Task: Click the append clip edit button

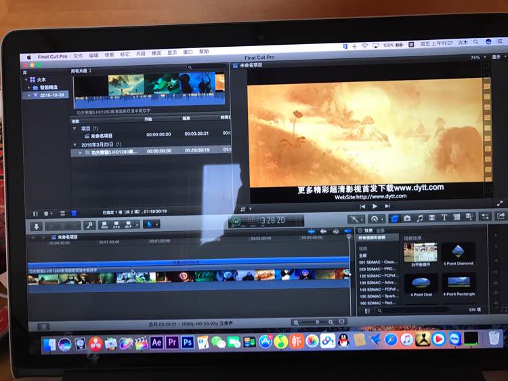Action: point(128,224)
